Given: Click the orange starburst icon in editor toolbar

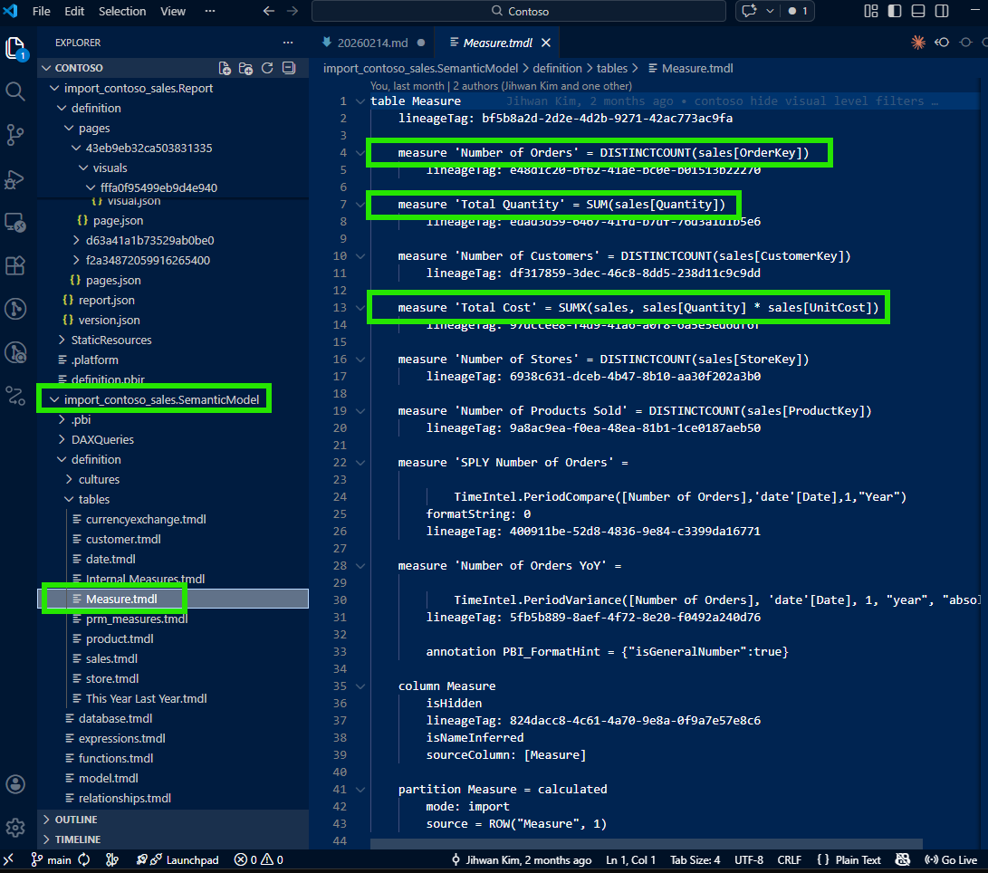Looking at the screenshot, I should [x=918, y=43].
